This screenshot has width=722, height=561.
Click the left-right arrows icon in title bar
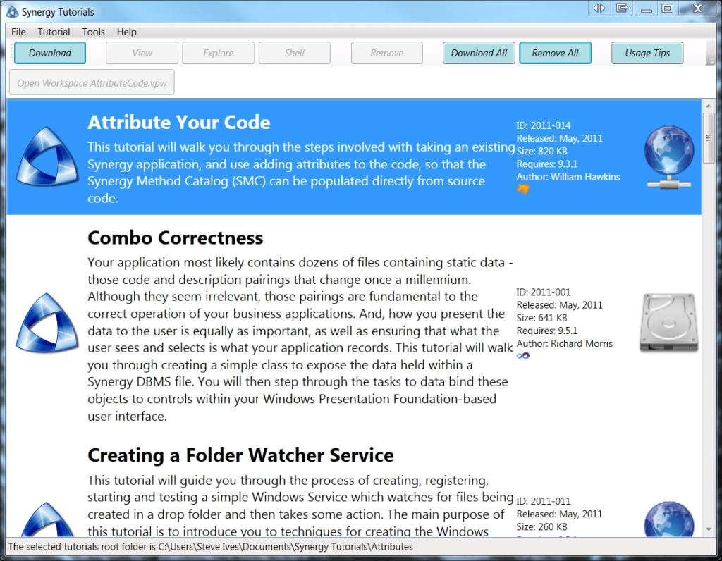599,8
